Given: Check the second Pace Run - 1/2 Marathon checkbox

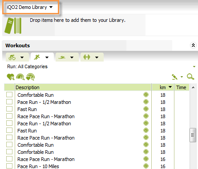Looking at the screenshot, I should pyautogui.click(x=9, y=123).
